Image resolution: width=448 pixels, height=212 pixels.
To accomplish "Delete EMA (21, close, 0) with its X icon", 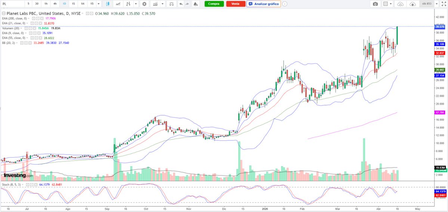I will pyautogui.click(x=40, y=23).
